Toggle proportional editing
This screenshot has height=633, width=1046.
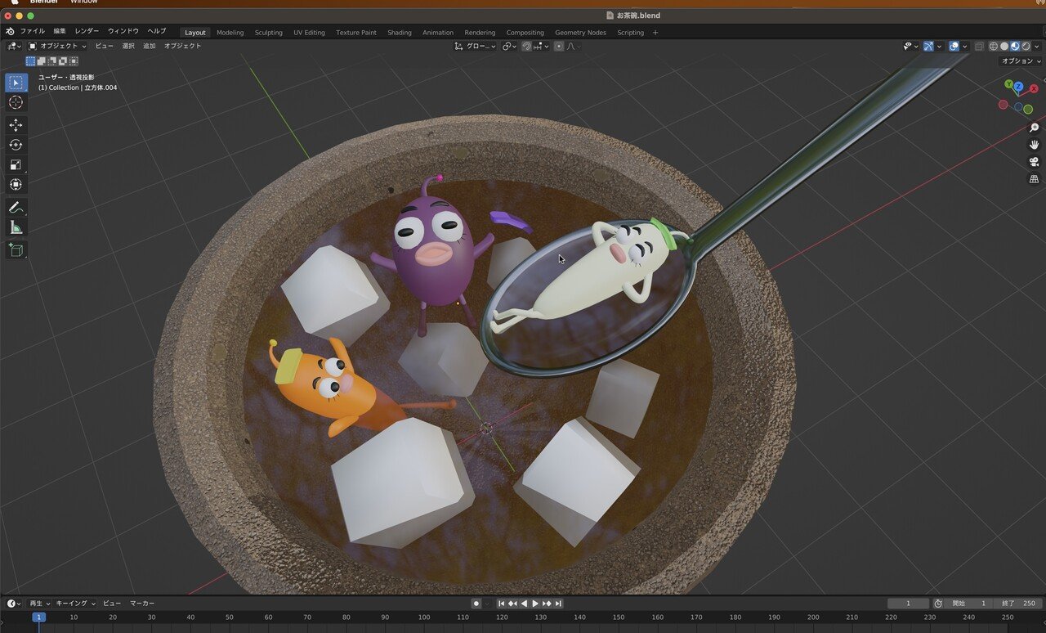click(x=559, y=46)
